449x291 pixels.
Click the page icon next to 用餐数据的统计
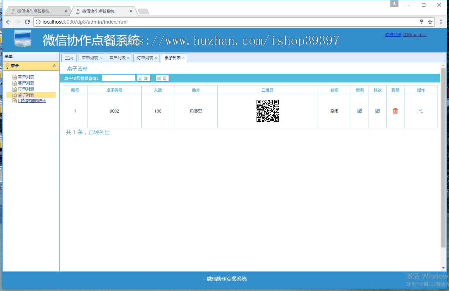pyautogui.click(x=14, y=101)
